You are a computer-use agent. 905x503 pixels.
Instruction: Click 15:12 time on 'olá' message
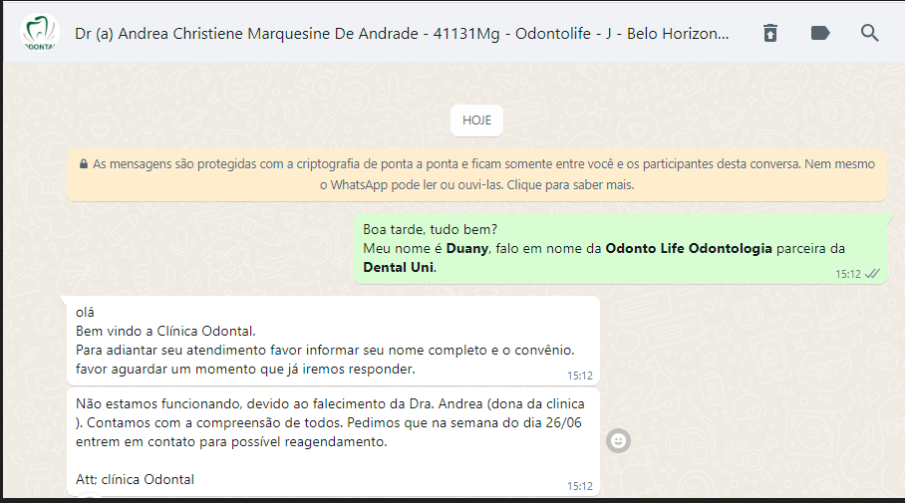coord(579,376)
